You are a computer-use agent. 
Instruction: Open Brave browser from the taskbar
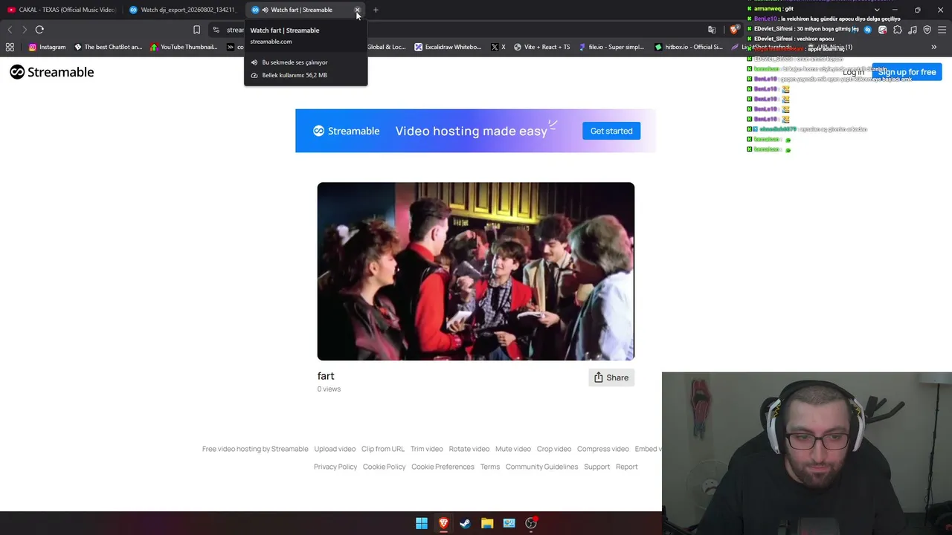pyautogui.click(x=443, y=523)
